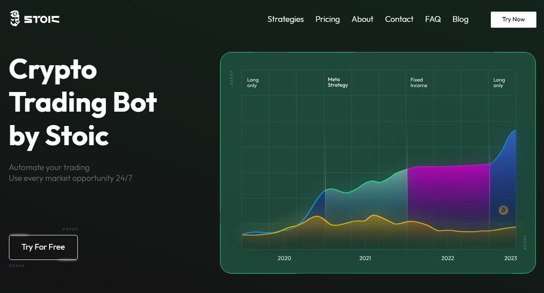This screenshot has height=293, width=544.
Task: Open the Strategies menu item
Action: point(286,19)
